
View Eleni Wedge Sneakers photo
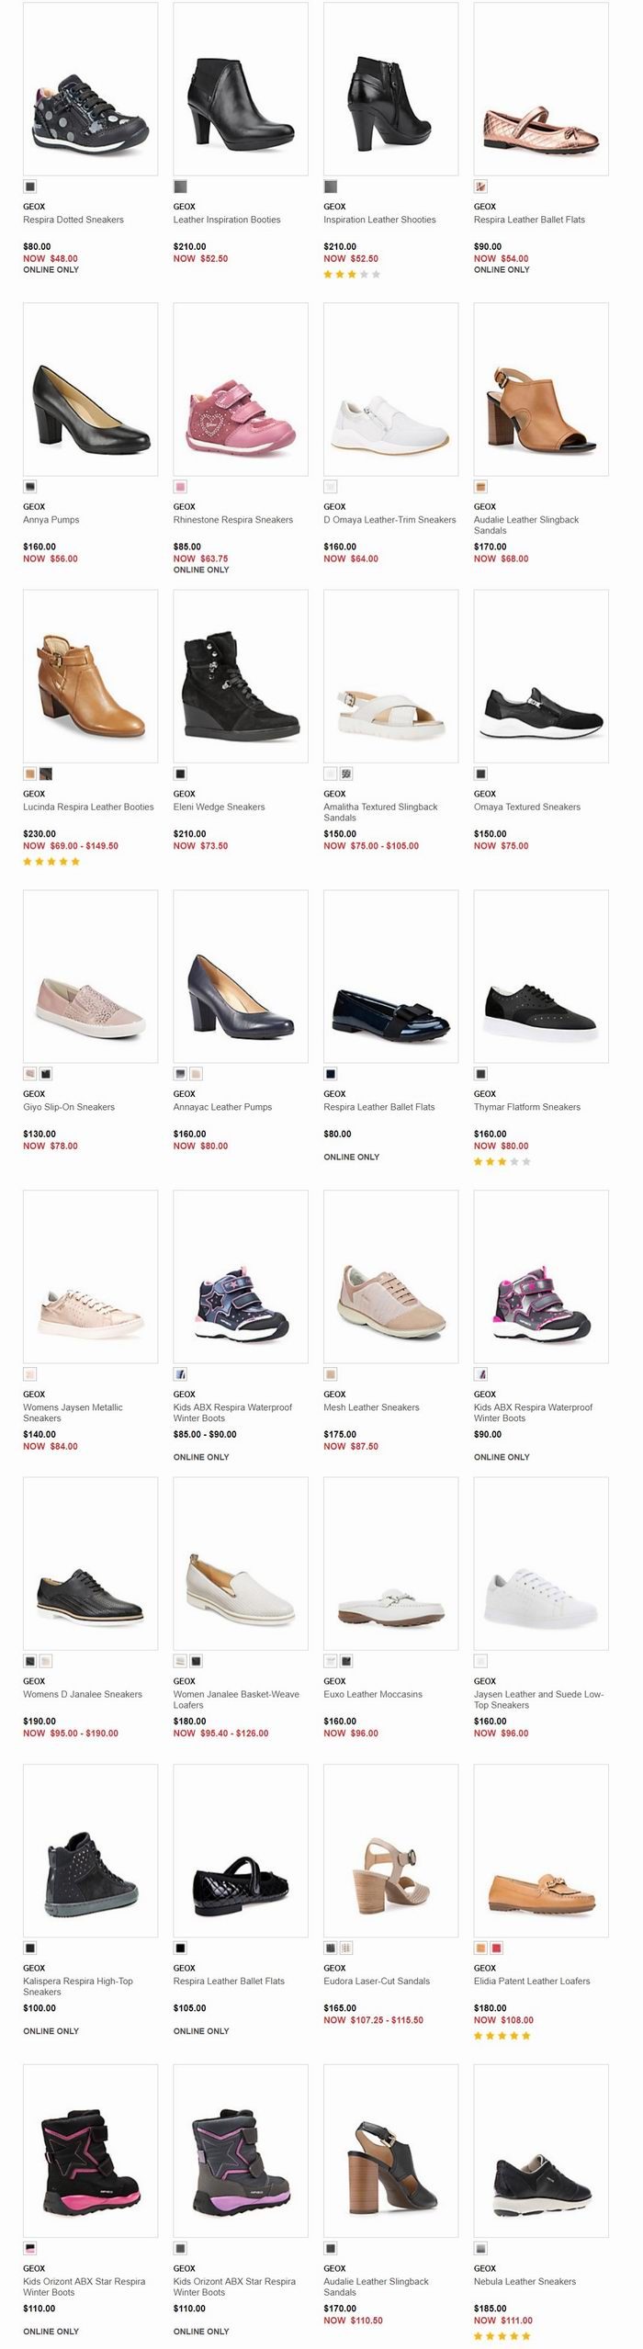[241, 676]
